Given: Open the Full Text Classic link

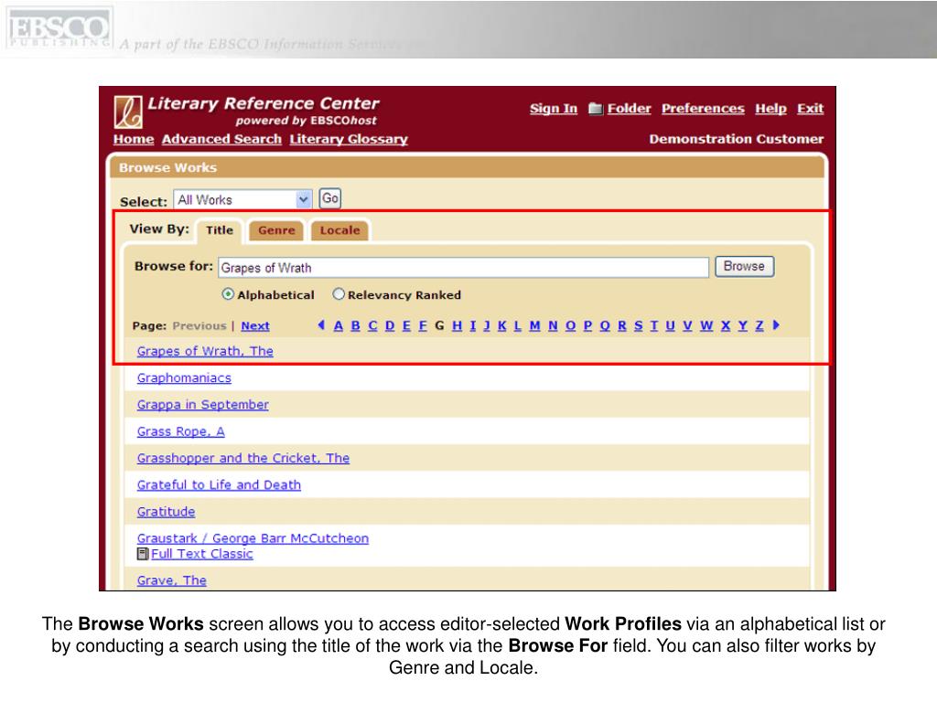Looking at the screenshot, I should pyautogui.click(x=202, y=554).
